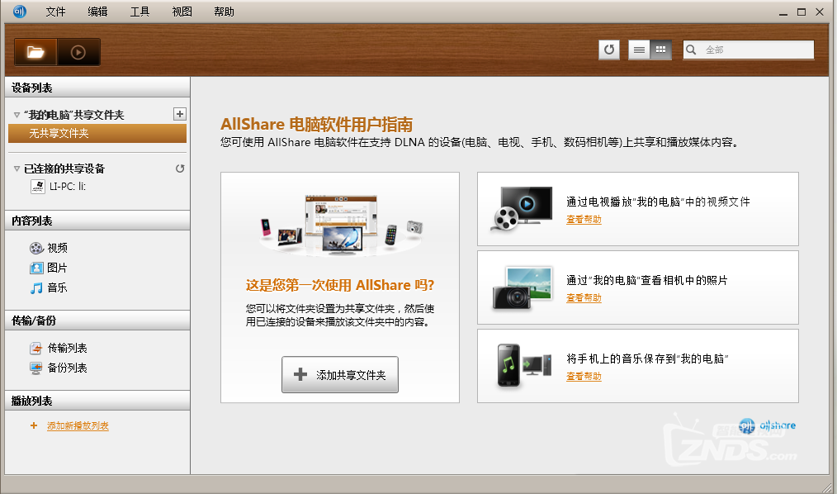Maximize the AllShare window
Image resolution: width=837 pixels, height=494 pixels.
click(802, 12)
